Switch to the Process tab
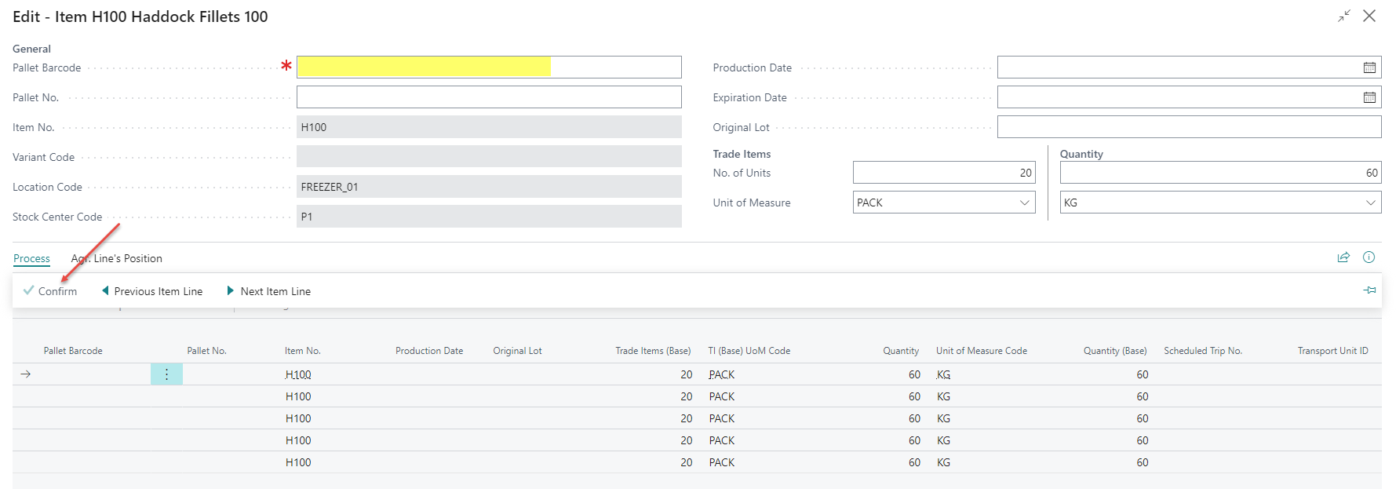Image resolution: width=1396 pixels, height=489 pixels. point(31,258)
